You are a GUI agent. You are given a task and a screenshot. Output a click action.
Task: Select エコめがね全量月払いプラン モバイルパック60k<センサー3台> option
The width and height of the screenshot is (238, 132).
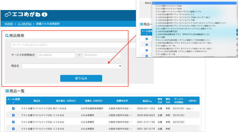click(184, 49)
